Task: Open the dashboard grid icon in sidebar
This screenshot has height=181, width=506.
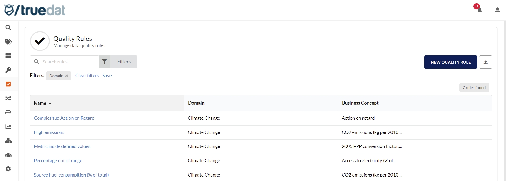Action: coord(8,56)
